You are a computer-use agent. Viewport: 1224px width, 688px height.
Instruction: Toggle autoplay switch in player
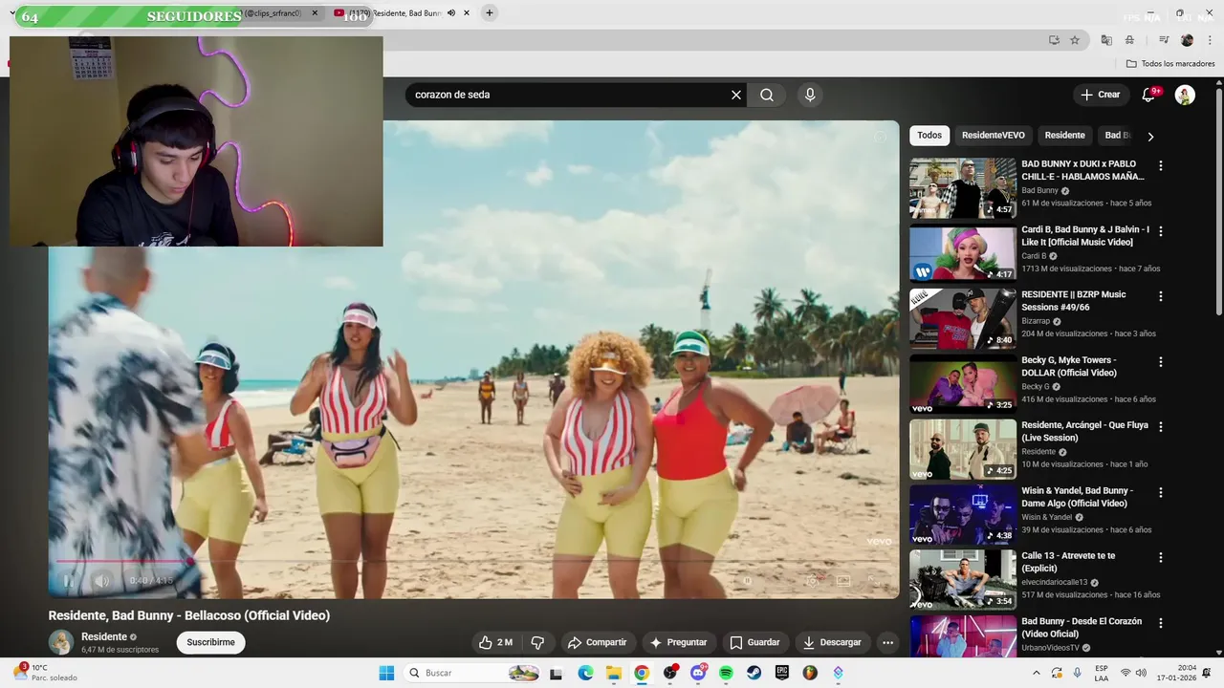tap(748, 580)
